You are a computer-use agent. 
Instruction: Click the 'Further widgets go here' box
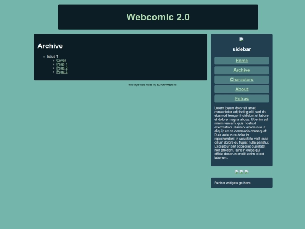(x=242, y=183)
